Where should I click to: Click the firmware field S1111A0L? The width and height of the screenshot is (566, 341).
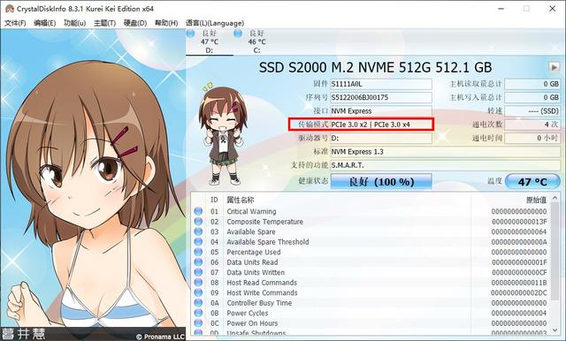pyautogui.click(x=381, y=84)
